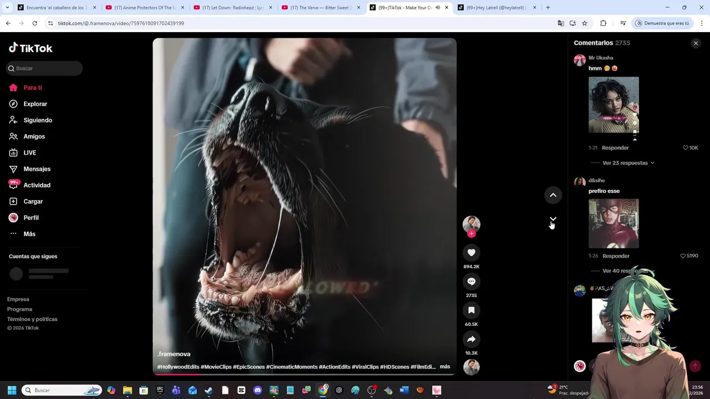Click the address bar URL
Image resolution: width=710 pixels, height=399 pixels.
121,23
